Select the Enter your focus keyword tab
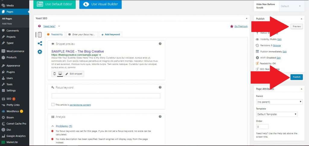This screenshot has width=309, height=146. (82, 34)
